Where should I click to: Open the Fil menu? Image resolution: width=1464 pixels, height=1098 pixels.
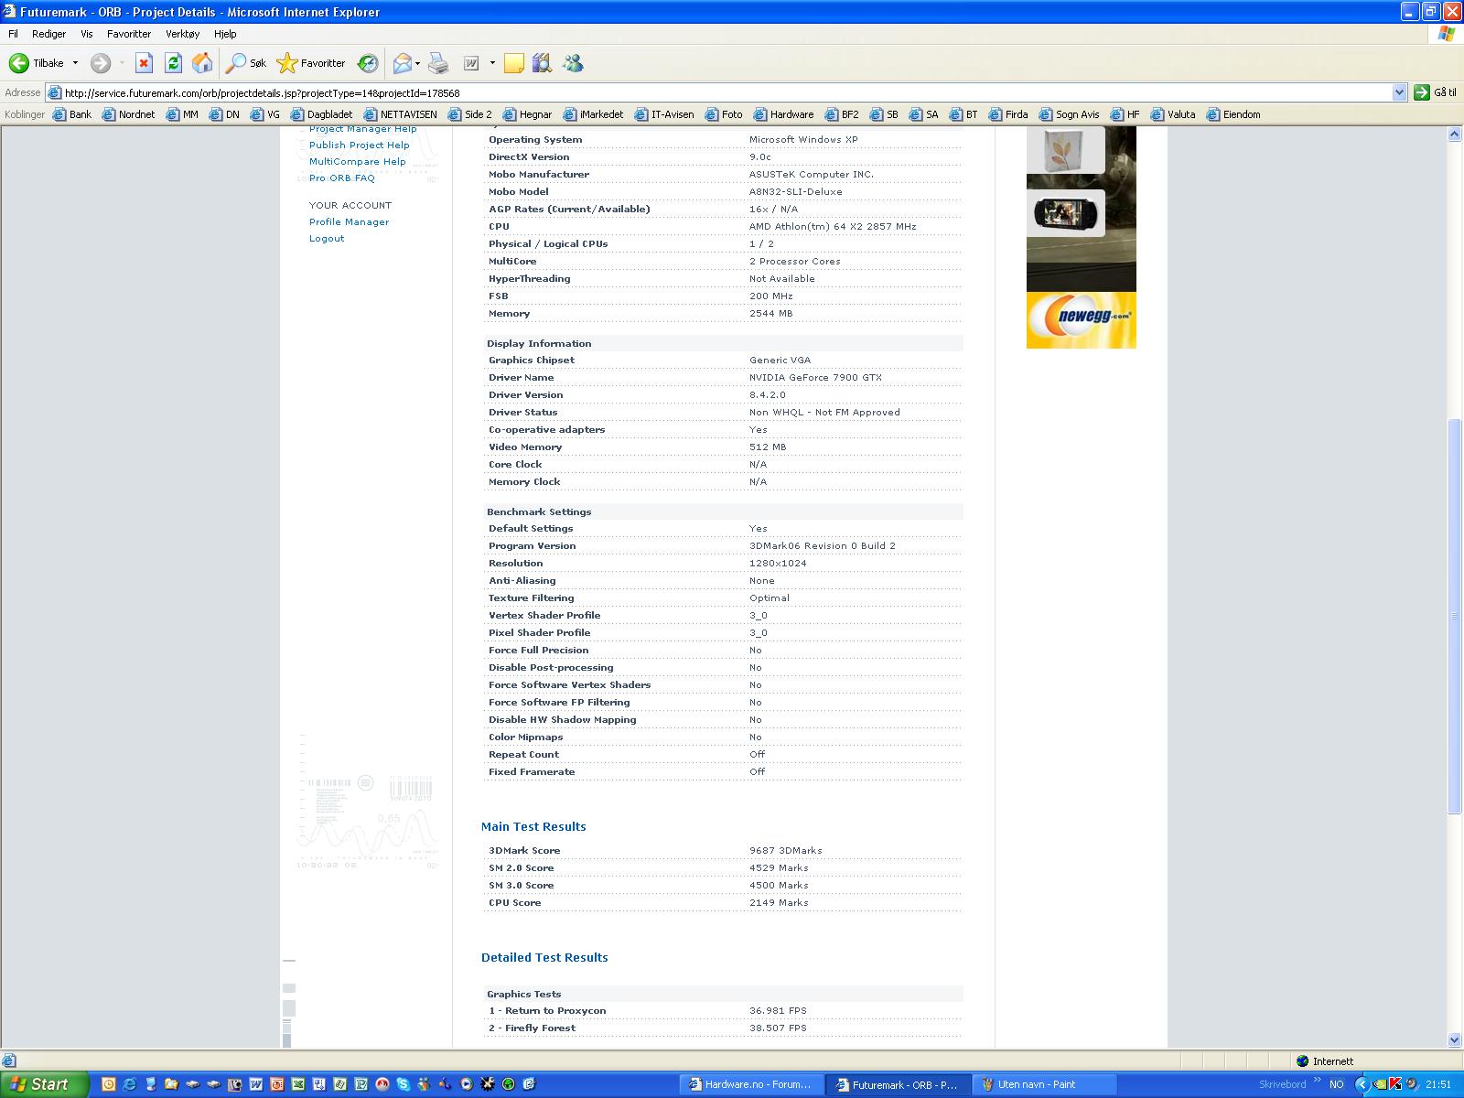[x=13, y=34]
